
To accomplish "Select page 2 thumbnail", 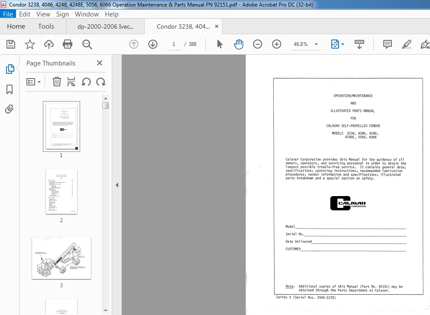I will click(61, 192).
